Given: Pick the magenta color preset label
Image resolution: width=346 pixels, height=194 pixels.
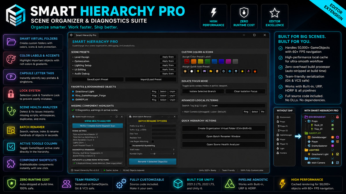Looking at the screenshot, I should (x=228, y=62).
